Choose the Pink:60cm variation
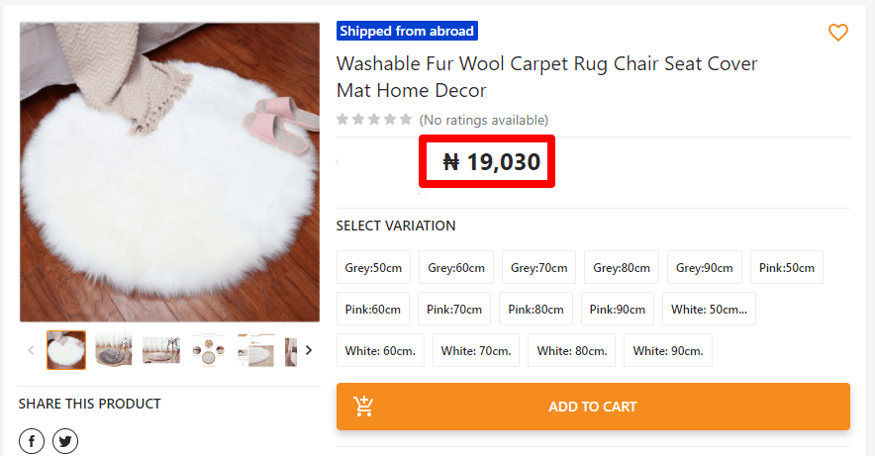This screenshot has height=456, width=875. [373, 310]
